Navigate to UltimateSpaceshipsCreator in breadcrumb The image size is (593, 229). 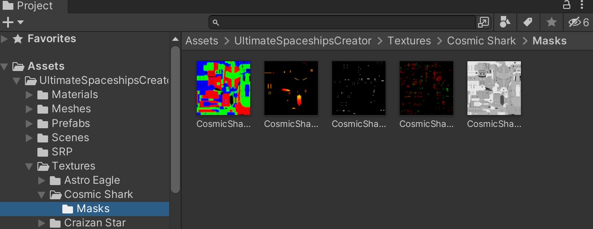[303, 41]
